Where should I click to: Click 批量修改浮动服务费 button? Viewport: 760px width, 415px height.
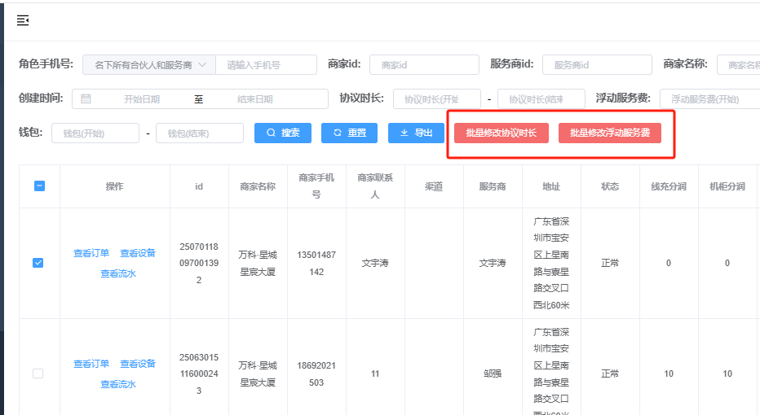609,133
